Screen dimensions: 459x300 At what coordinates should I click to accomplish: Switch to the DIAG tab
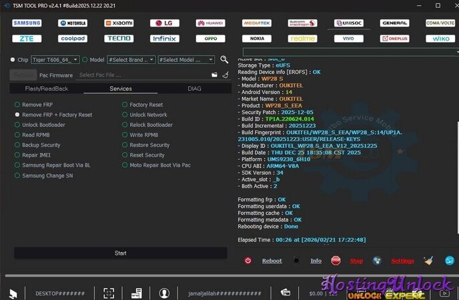(x=194, y=89)
